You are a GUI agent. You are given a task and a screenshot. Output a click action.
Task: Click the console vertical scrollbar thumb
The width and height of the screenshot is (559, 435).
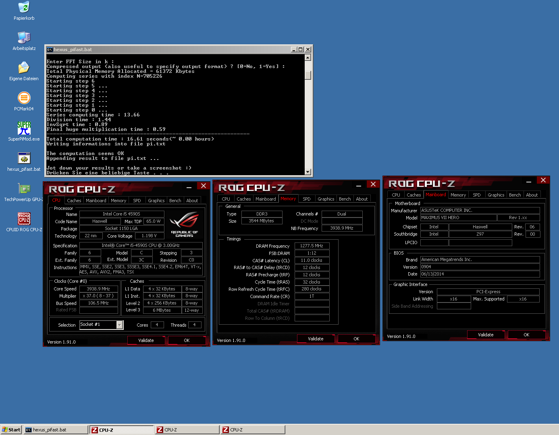tap(308, 75)
